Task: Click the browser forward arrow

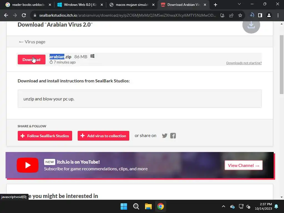Action: (x=15, y=16)
